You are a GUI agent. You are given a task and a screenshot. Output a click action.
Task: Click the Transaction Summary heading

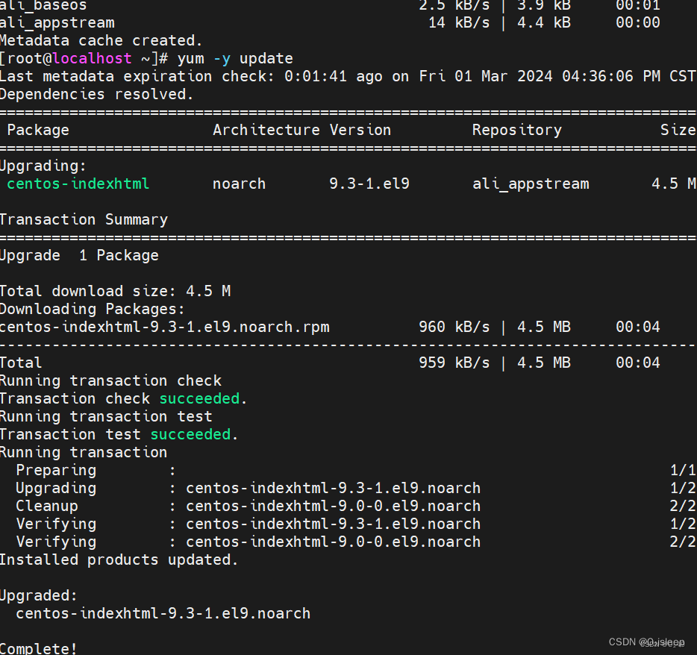click(84, 220)
